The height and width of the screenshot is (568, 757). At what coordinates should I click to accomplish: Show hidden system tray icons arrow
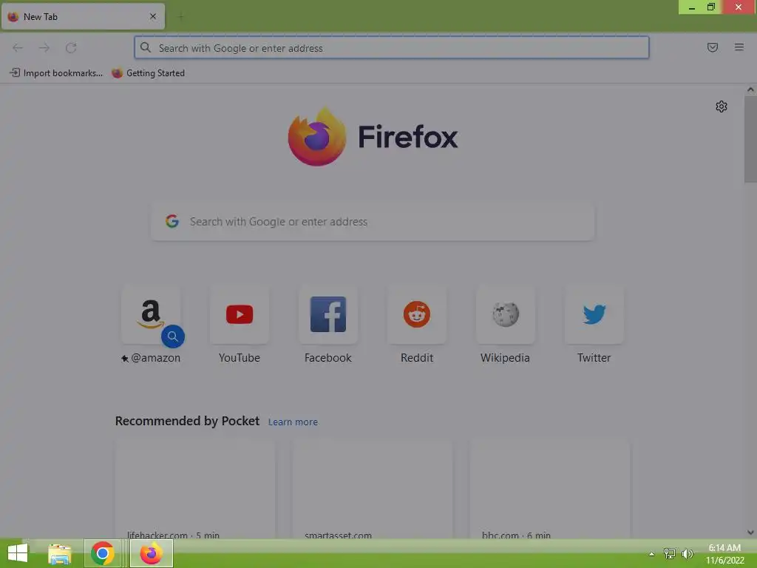(652, 554)
